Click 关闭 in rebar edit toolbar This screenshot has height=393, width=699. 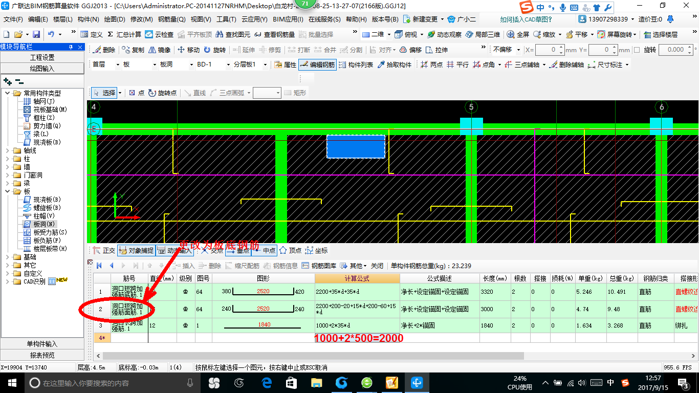[377, 266]
